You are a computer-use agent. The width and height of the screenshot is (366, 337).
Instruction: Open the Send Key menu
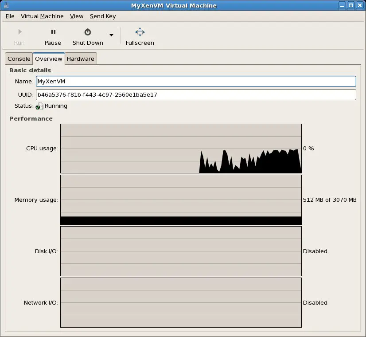tap(102, 16)
